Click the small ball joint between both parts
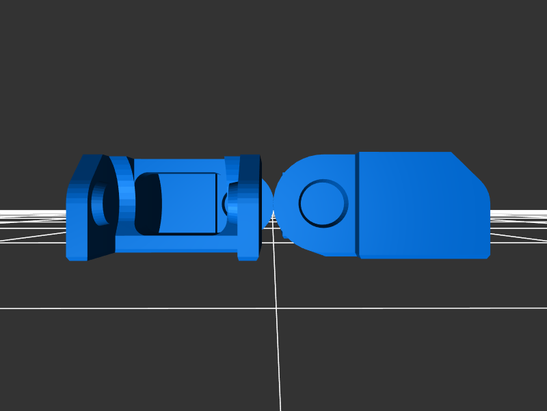The image size is (547, 411). coord(267,203)
